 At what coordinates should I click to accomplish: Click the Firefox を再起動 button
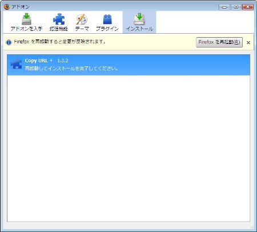(219, 42)
